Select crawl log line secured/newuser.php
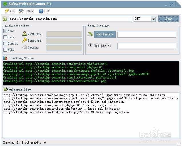This screenshot has height=147, width=182. pos(55,81)
